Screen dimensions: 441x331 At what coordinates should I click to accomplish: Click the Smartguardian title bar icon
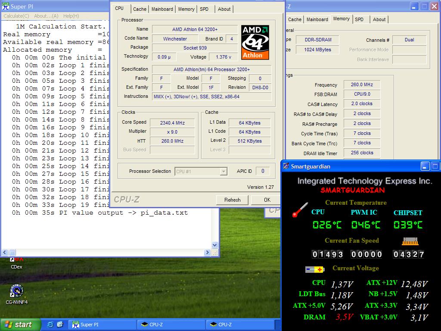click(x=286, y=166)
